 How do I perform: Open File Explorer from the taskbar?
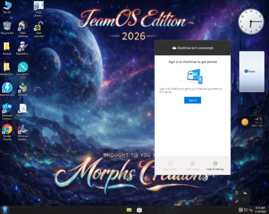click(129, 210)
